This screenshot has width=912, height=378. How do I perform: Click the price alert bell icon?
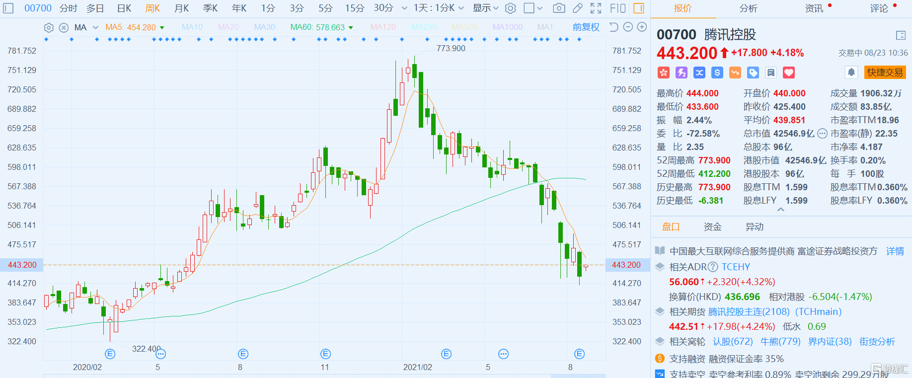(851, 73)
